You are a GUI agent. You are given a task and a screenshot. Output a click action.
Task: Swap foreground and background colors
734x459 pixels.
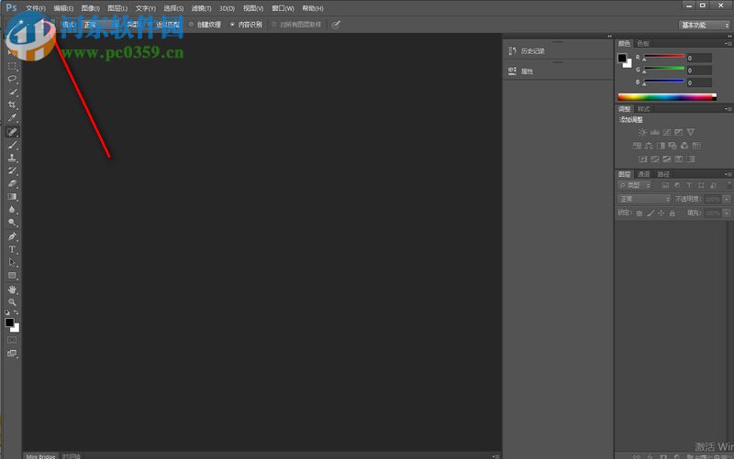(x=17, y=312)
